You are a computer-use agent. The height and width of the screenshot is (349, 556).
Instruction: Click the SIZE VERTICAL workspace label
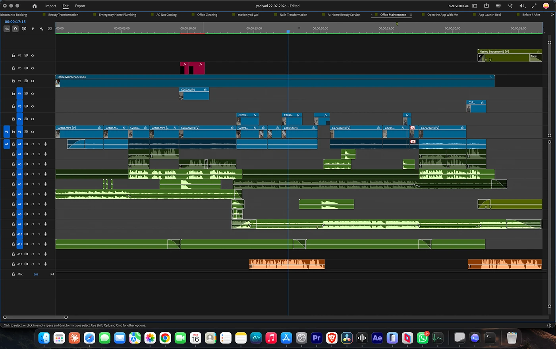click(459, 6)
